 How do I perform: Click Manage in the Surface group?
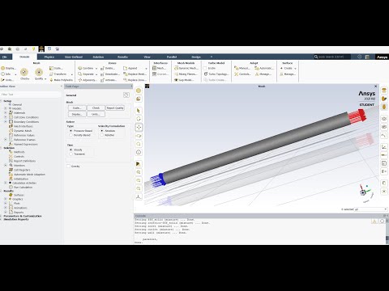288,74
